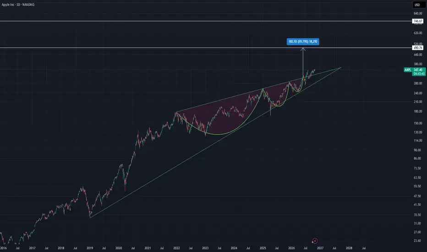Click the 55.50 price axis label

(x=417, y=186)
